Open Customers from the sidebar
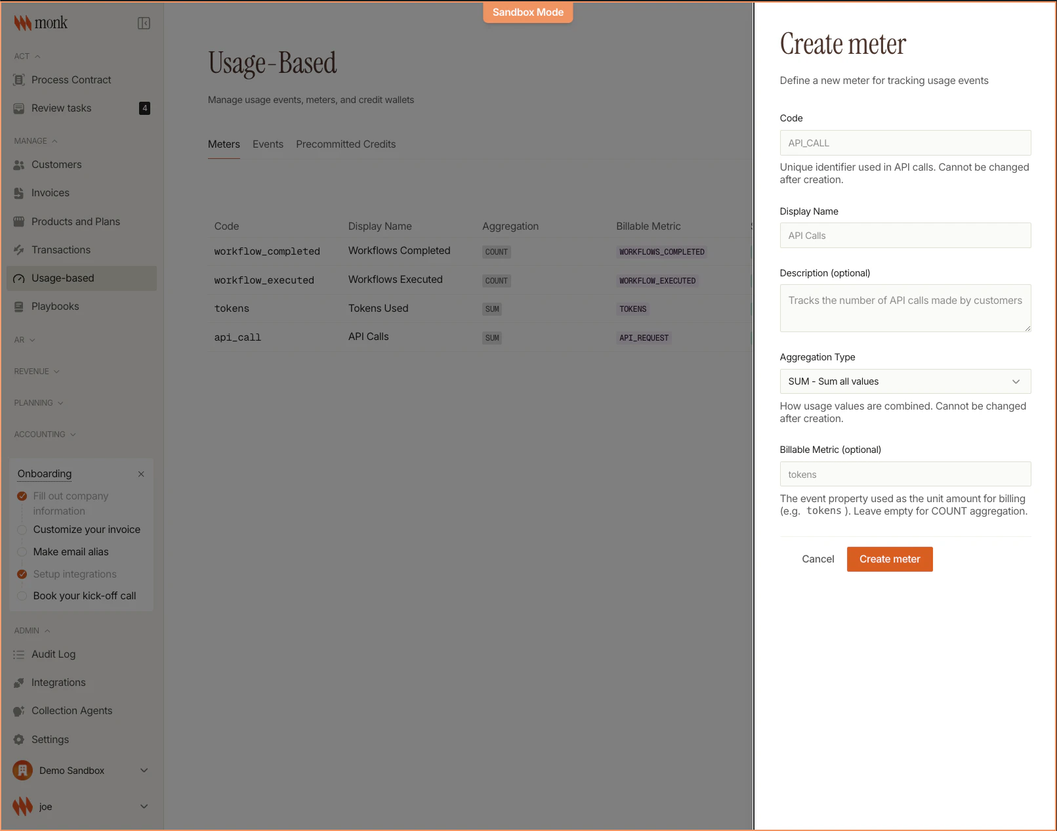Screen dimensions: 1057x831 pos(56,164)
